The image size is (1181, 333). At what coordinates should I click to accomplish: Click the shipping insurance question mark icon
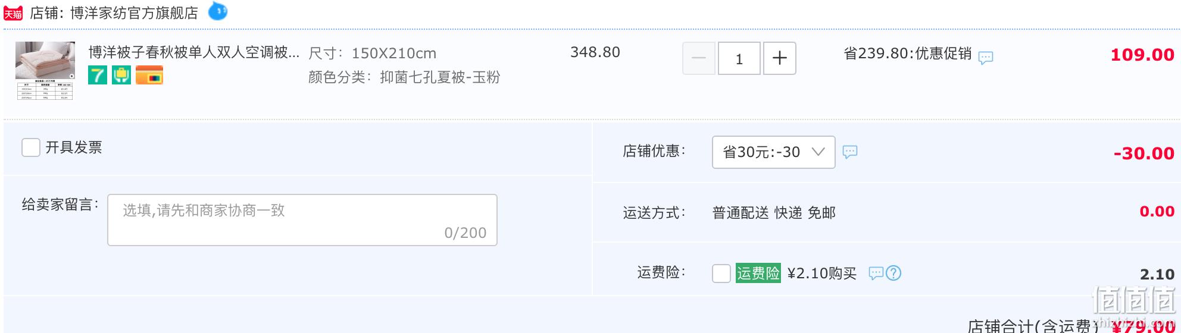coord(893,273)
